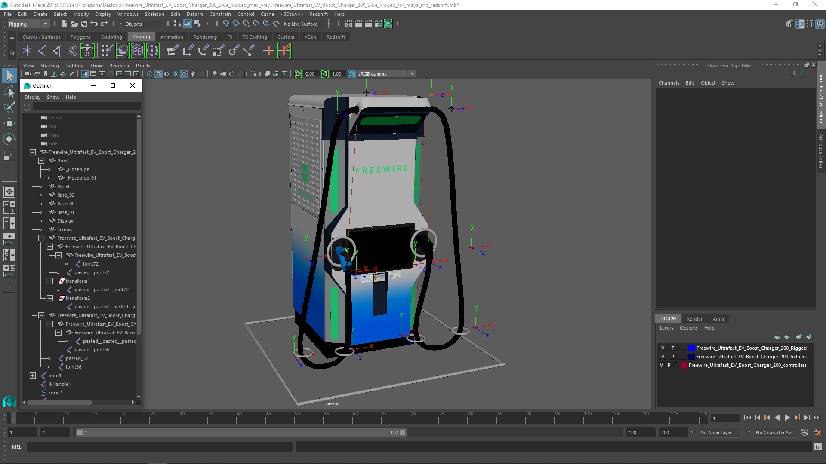The height and width of the screenshot is (464, 826).
Task: Collapse the root Freewire_Ultrafast_EV_Boost_Charger node
Action: (x=33, y=152)
